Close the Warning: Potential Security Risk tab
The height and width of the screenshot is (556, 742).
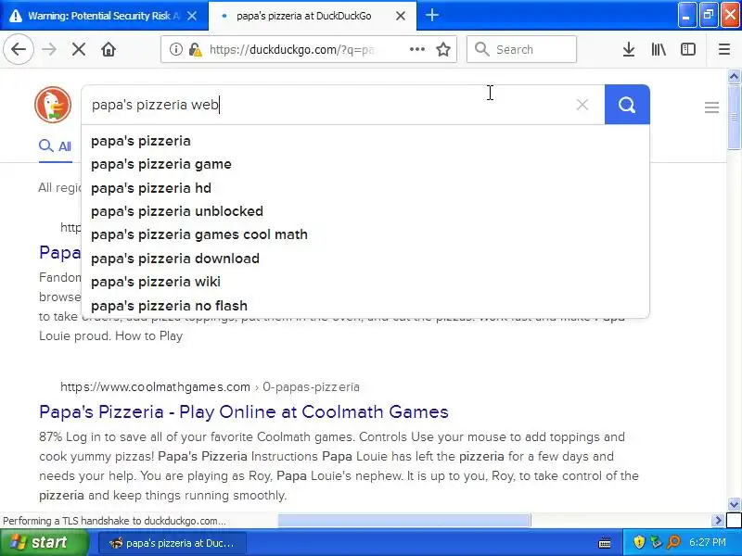coord(192,16)
